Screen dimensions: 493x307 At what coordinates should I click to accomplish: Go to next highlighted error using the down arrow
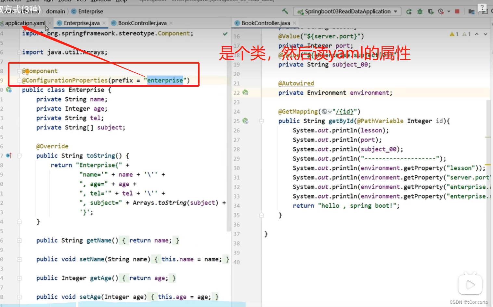coord(486,34)
